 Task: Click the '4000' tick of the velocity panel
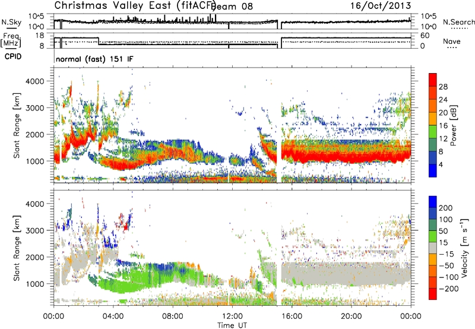click(x=34, y=204)
